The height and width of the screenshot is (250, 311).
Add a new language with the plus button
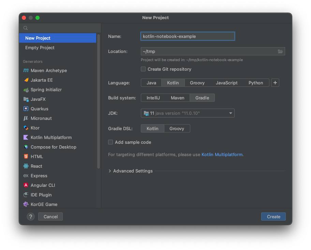[275, 83]
